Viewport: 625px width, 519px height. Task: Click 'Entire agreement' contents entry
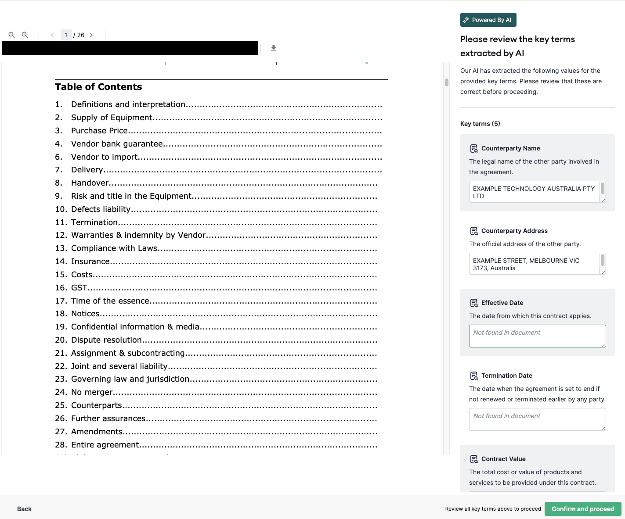[216, 445]
